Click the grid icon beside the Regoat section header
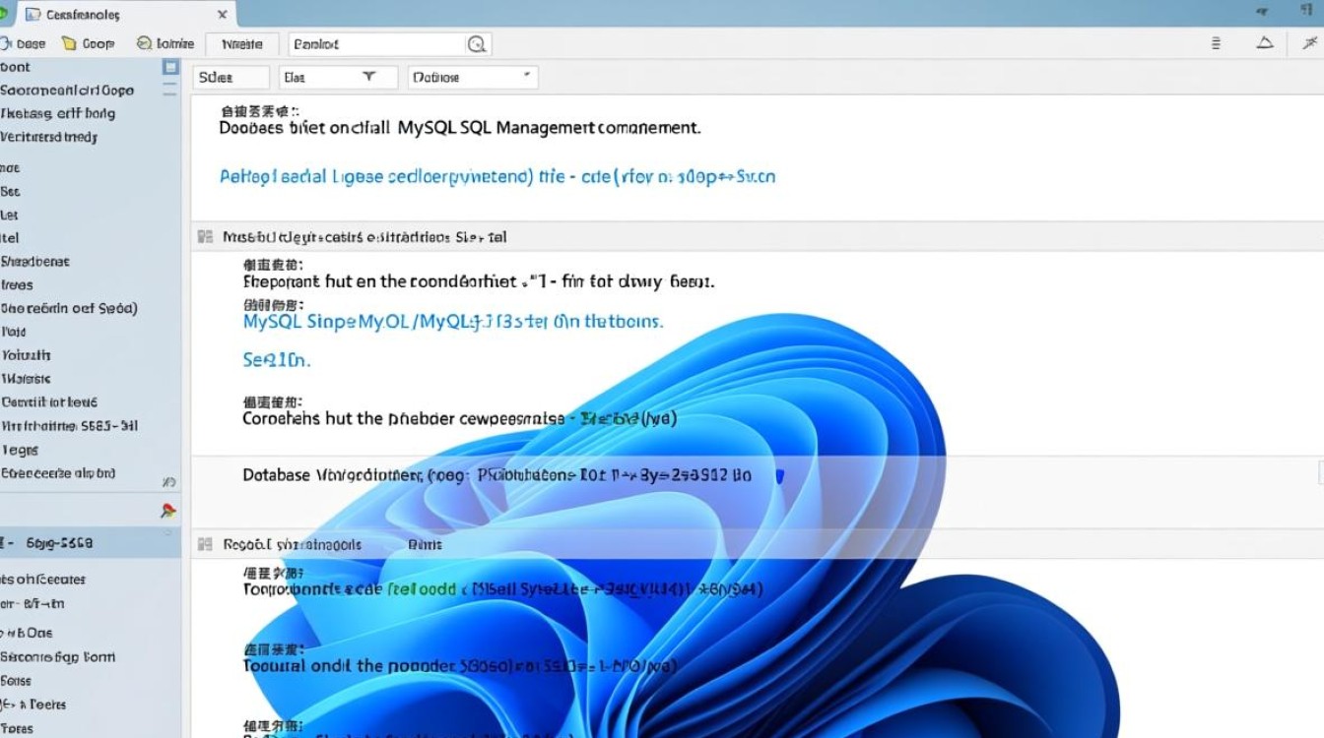 (x=205, y=543)
